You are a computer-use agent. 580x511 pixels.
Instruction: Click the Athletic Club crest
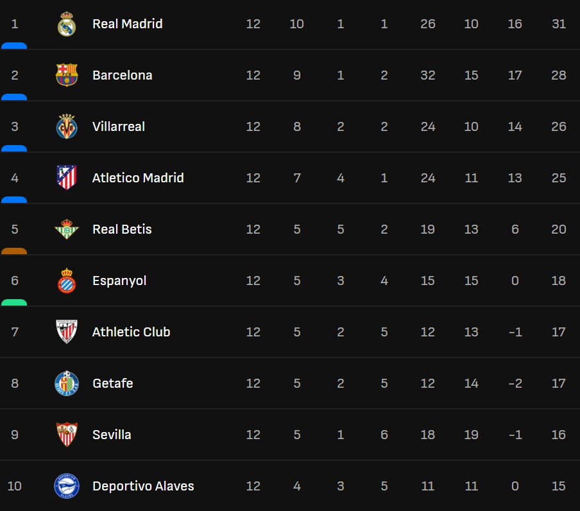67,332
